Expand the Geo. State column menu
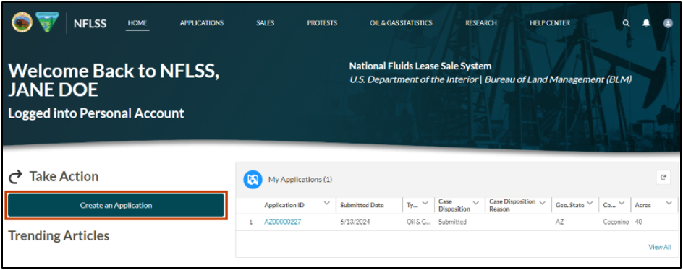The height and width of the screenshot is (270, 683). (590, 204)
